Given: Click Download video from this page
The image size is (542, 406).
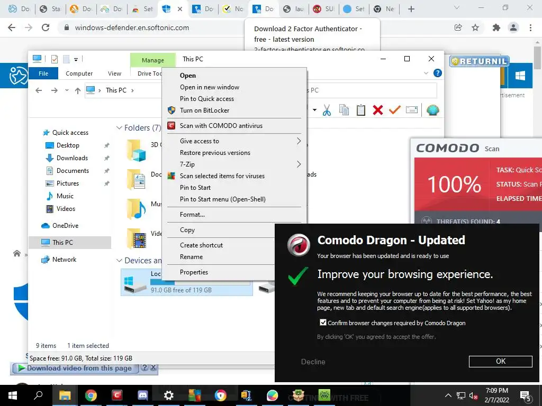Looking at the screenshot, I should (x=75, y=368).
